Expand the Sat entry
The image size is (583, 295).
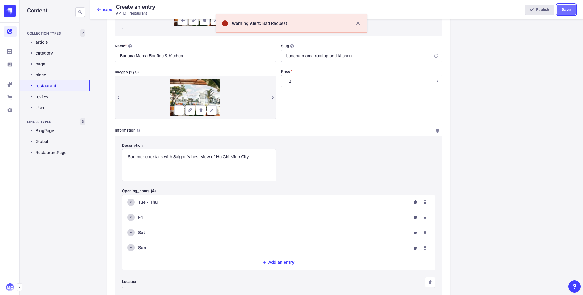coord(131,233)
